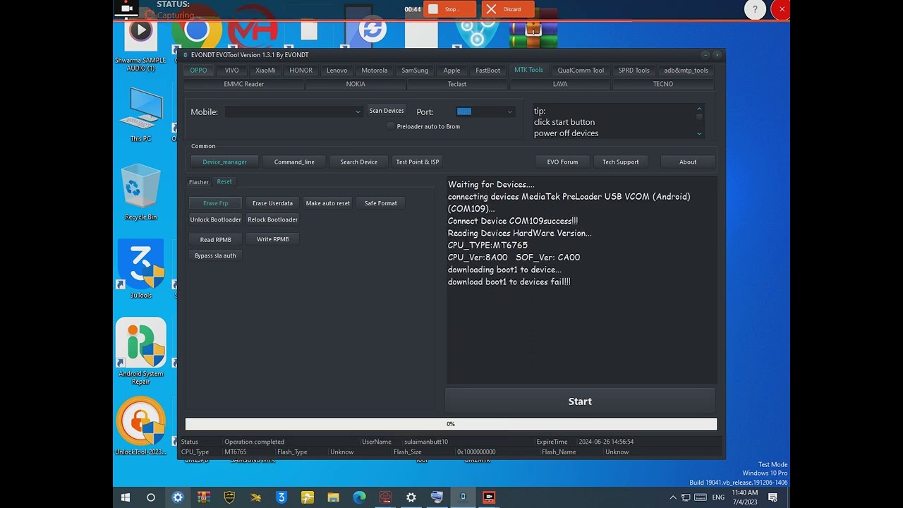Open Shwarma SAMPLE AUDIO file icon
903x508 pixels.
coord(140,45)
